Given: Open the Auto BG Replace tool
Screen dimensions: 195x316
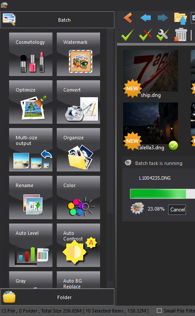Looking at the screenshot, I should click(78, 280).
